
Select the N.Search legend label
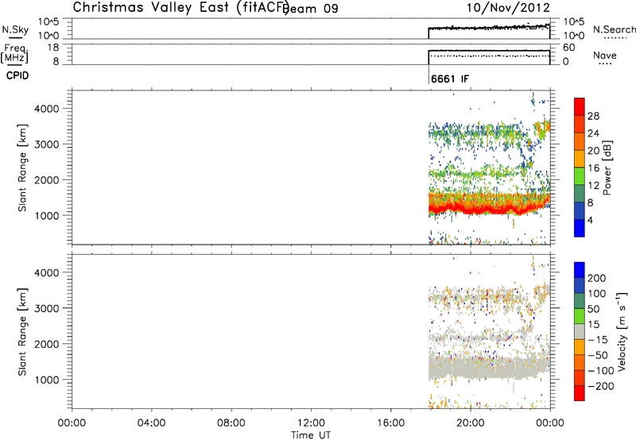click(614, 29)
